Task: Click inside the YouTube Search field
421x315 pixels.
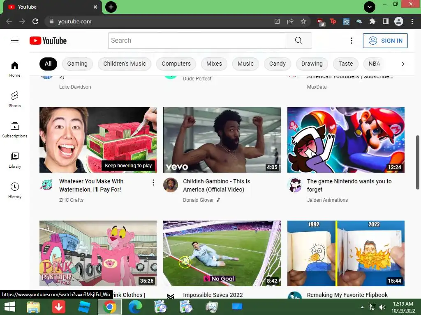Action: tap(197, 41)
